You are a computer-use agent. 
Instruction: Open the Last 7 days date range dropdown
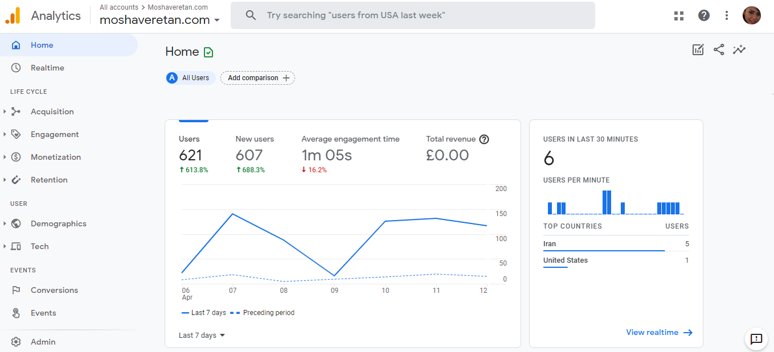(202, 336)
